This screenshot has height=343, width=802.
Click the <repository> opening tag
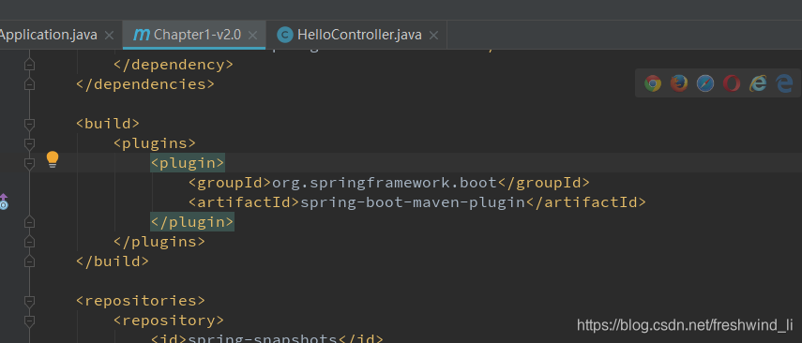pyautogui.click(x=169, y=321)
